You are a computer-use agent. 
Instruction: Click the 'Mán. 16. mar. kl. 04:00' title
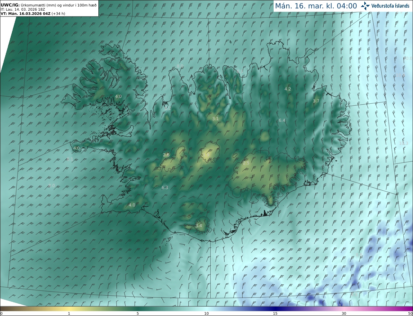pos(316,6)
